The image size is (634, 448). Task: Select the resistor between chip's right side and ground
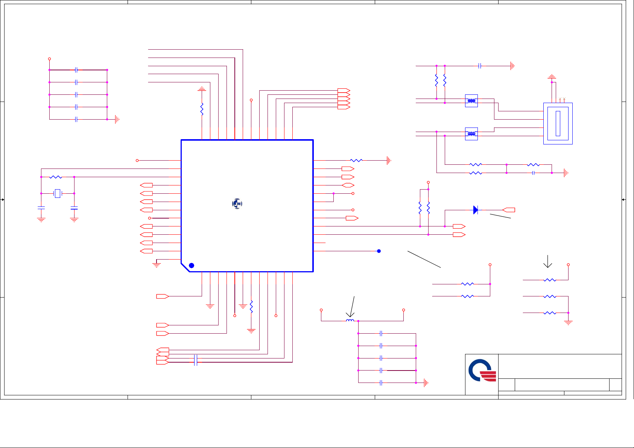pyautogui.click(x=356, y=160)
